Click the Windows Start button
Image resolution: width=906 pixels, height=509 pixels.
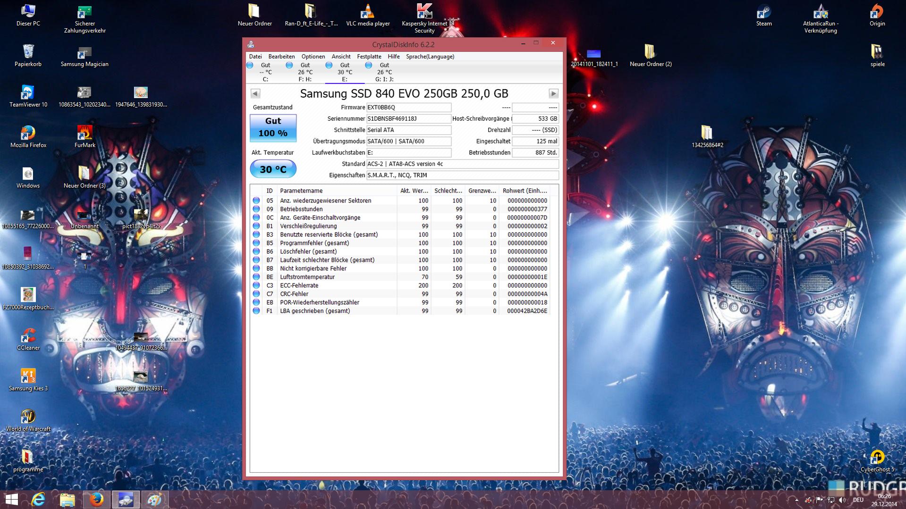[x=11, y=499]
